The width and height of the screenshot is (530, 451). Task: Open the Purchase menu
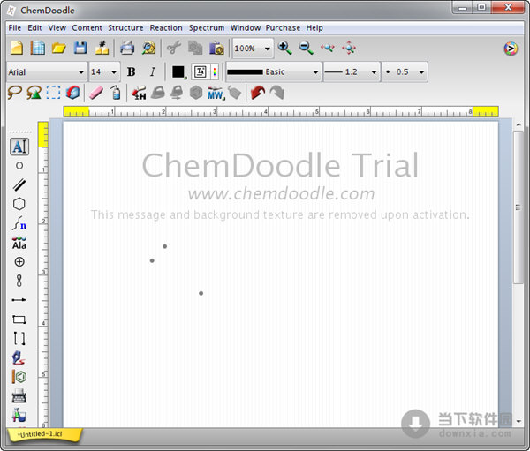283,28
